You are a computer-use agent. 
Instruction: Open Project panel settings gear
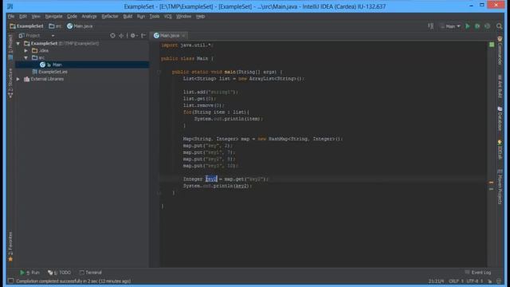coord(133,35)
